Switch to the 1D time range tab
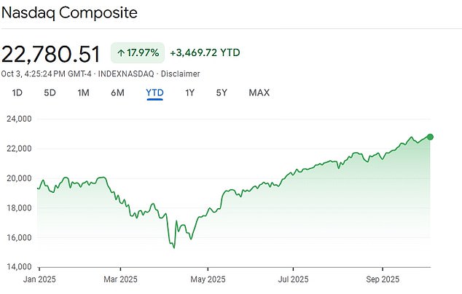 [18, 92]
